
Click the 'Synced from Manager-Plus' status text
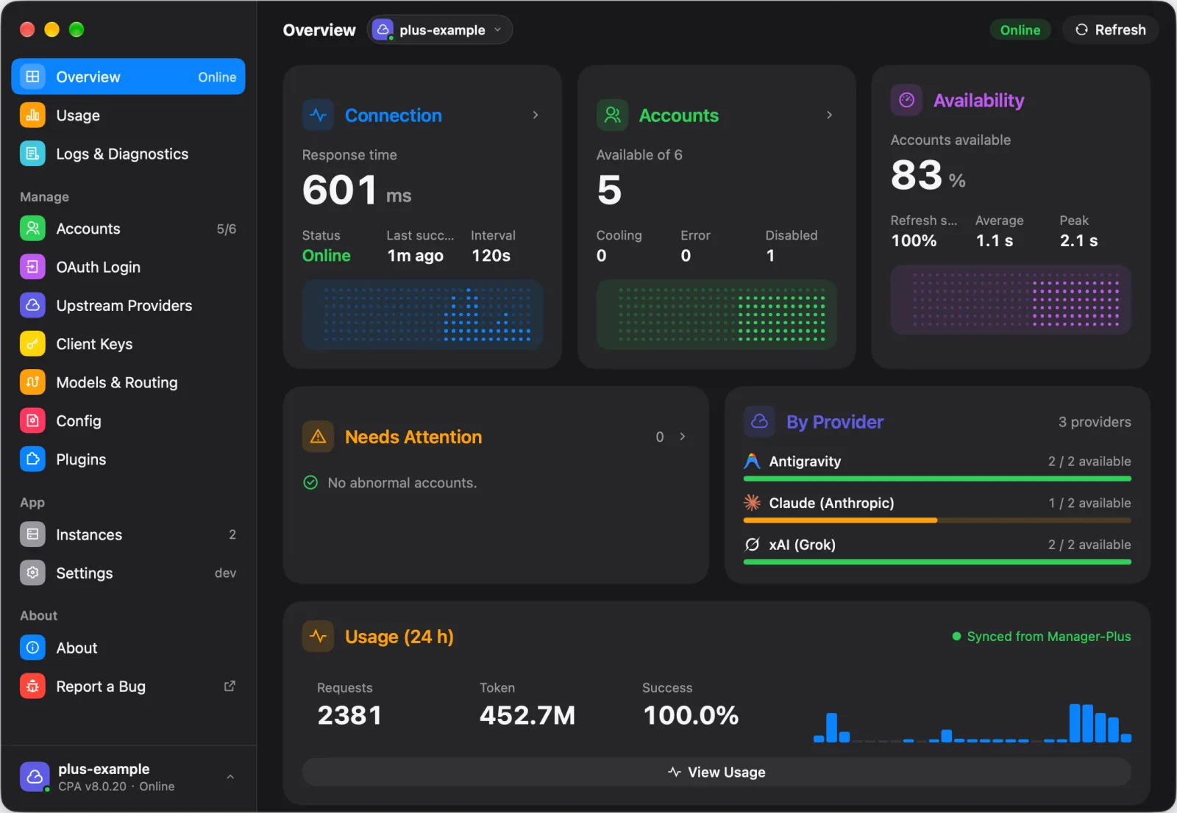point(1049,637)
